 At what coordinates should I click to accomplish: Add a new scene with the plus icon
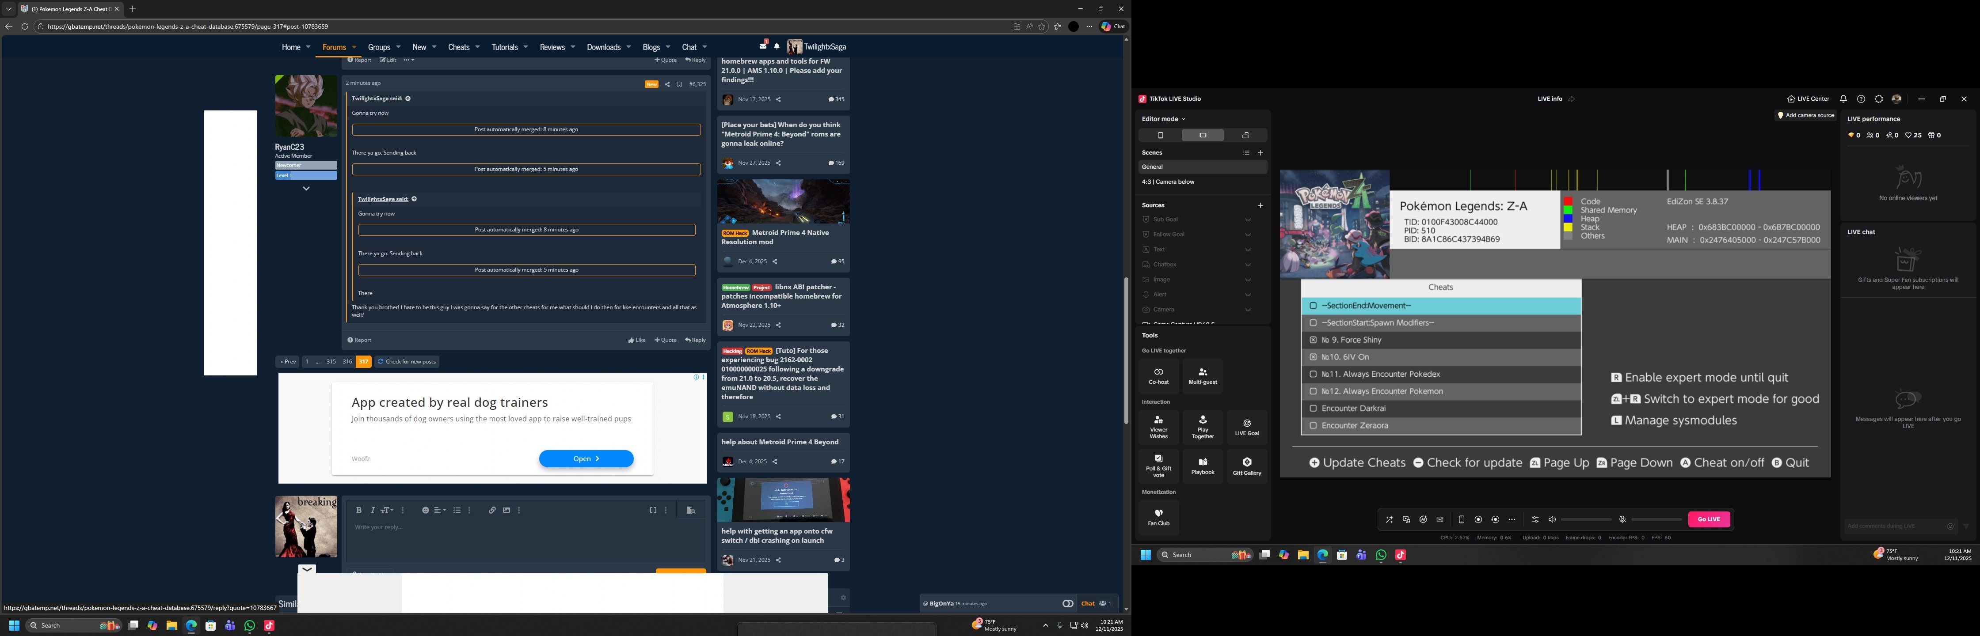click(1260, 153)
